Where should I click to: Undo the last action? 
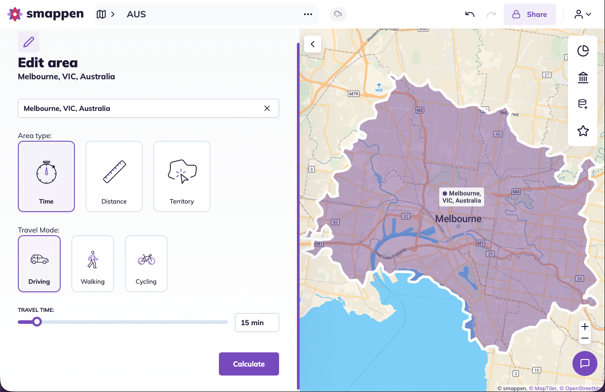pos(470,14)
